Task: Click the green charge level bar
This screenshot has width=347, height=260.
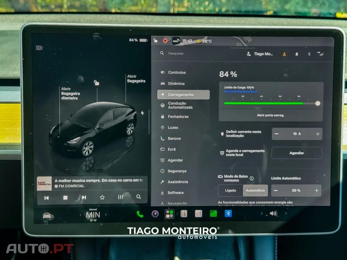Action: [x=263, y=103]
